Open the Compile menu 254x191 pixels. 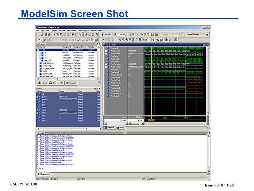54,31
